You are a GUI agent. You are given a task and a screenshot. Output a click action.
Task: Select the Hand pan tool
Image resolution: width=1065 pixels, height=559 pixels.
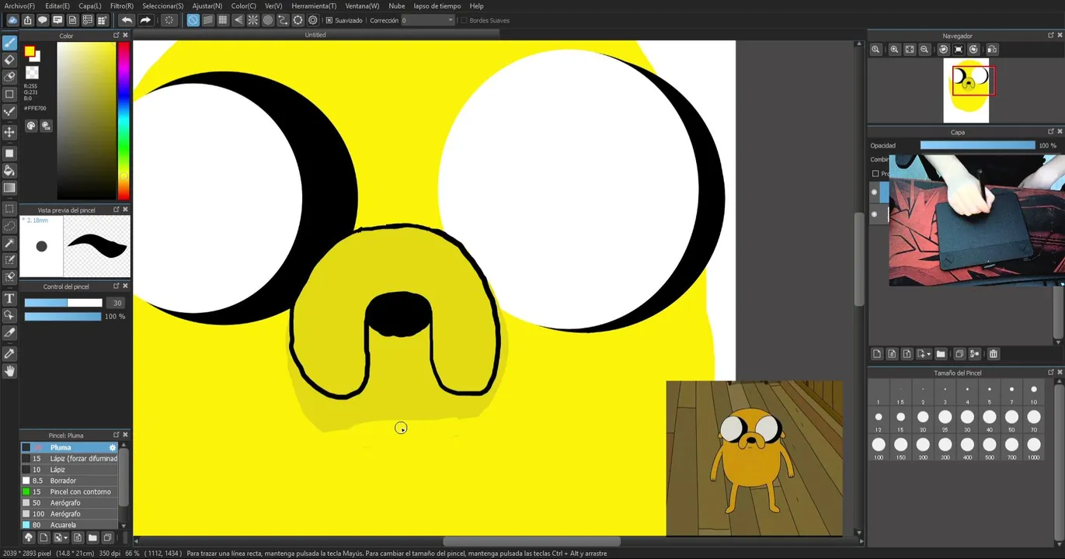(9, 371)
